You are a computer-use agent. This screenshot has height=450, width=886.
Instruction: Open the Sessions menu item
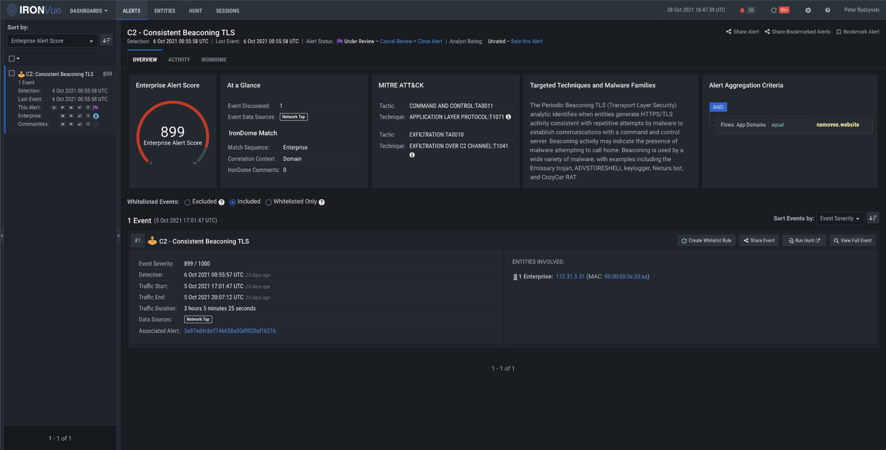click(228, 11)
